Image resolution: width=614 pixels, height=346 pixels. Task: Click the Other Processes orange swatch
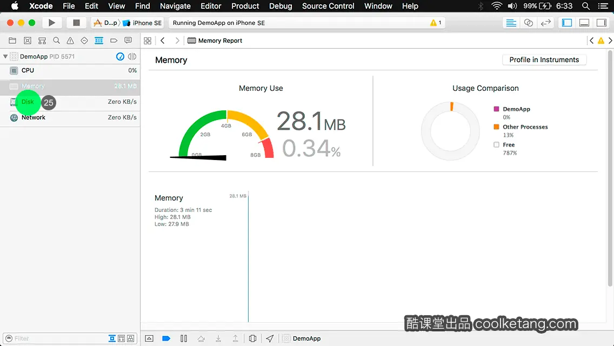tap(497, 127)
